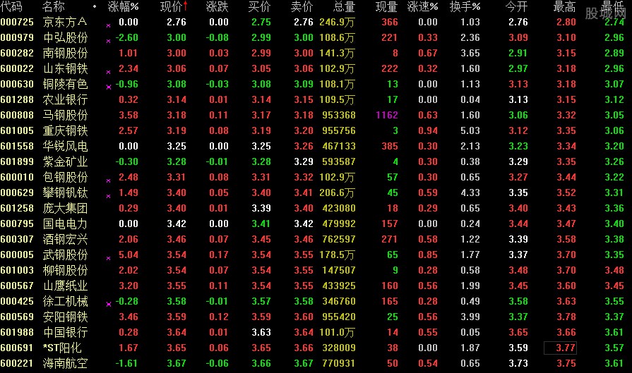Click total volume 246.9万 for 京东方A
The width and height of the screenshot is (632, 373).
pyautogui.click(x=337, y=22)
